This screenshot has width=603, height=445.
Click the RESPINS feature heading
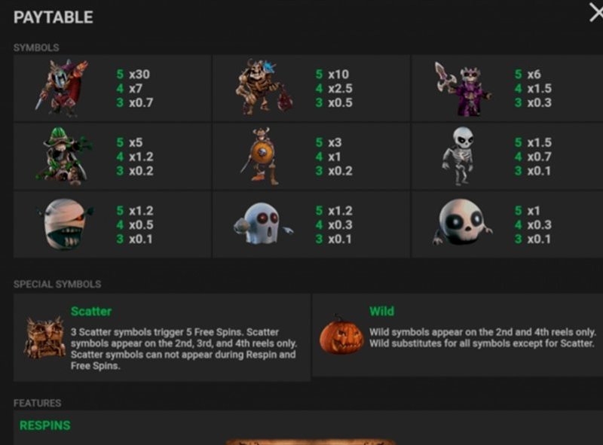coord(45,425)
